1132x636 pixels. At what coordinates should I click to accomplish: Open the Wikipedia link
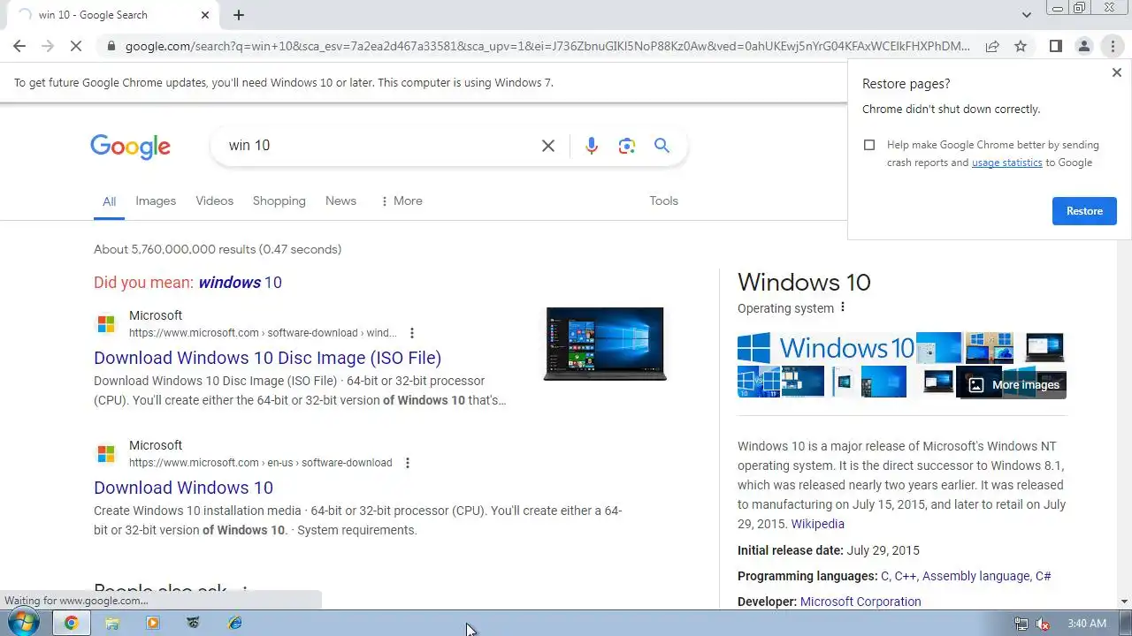(817, 524)
